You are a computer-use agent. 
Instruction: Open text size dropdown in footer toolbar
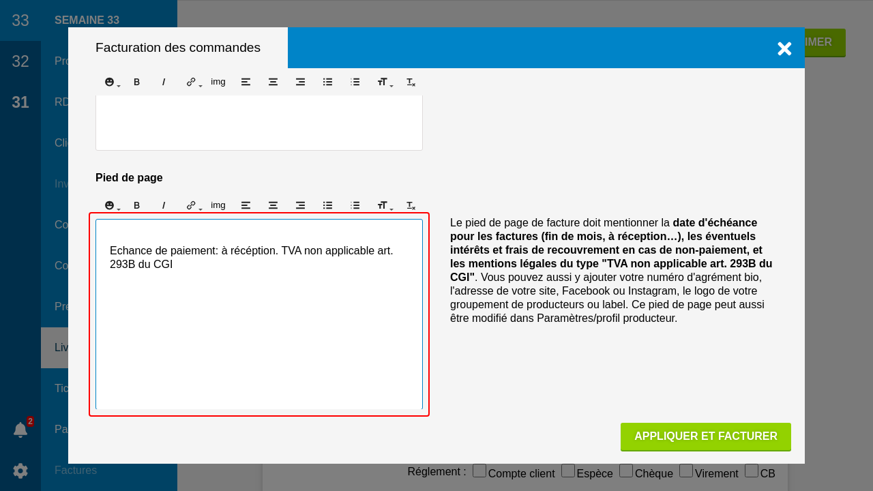[x=385, y=205]
